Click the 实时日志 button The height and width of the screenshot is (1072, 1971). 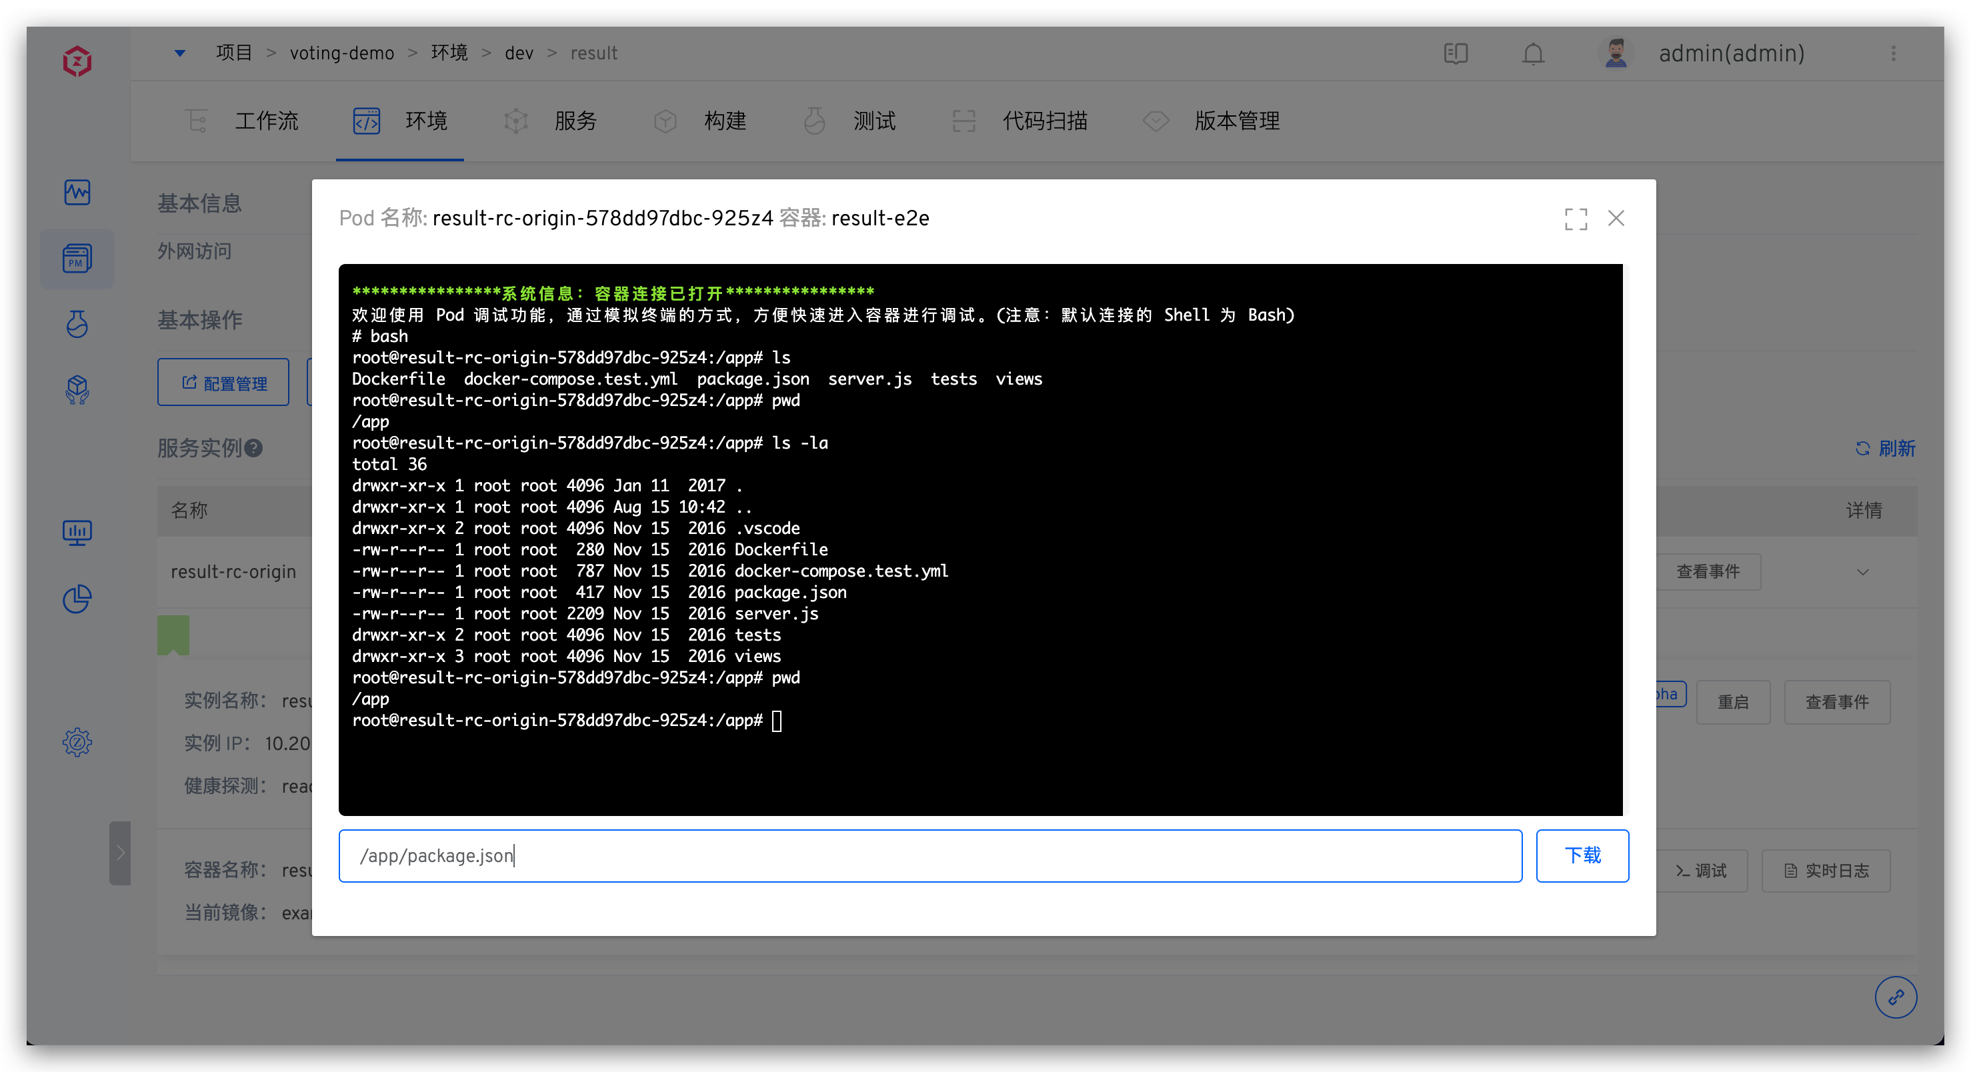click(x=1826, y=871)
